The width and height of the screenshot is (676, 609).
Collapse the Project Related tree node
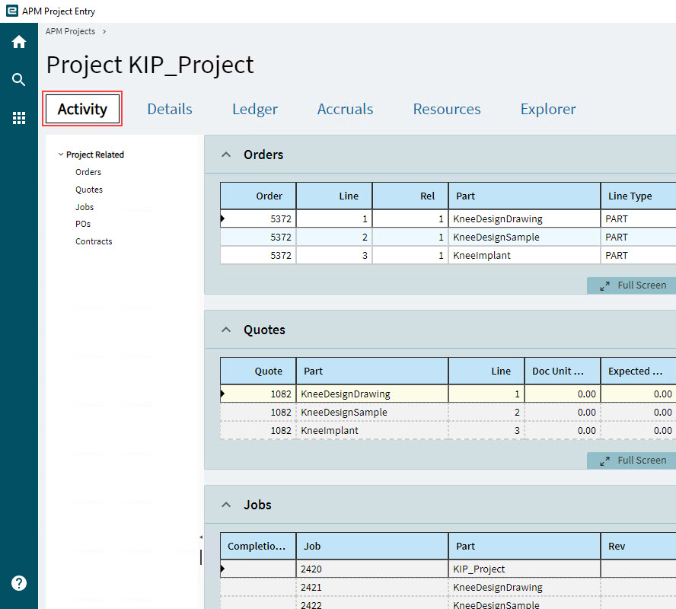[61, 155]
